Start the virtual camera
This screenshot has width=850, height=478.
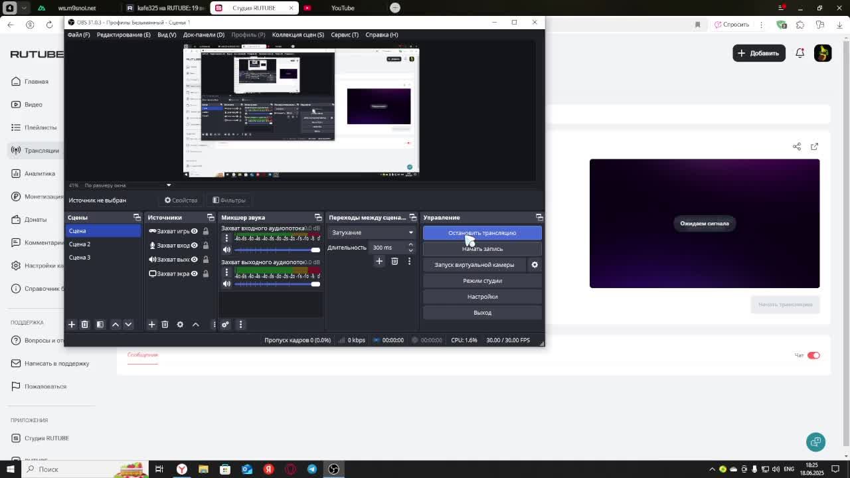click(x=474, y=265)
